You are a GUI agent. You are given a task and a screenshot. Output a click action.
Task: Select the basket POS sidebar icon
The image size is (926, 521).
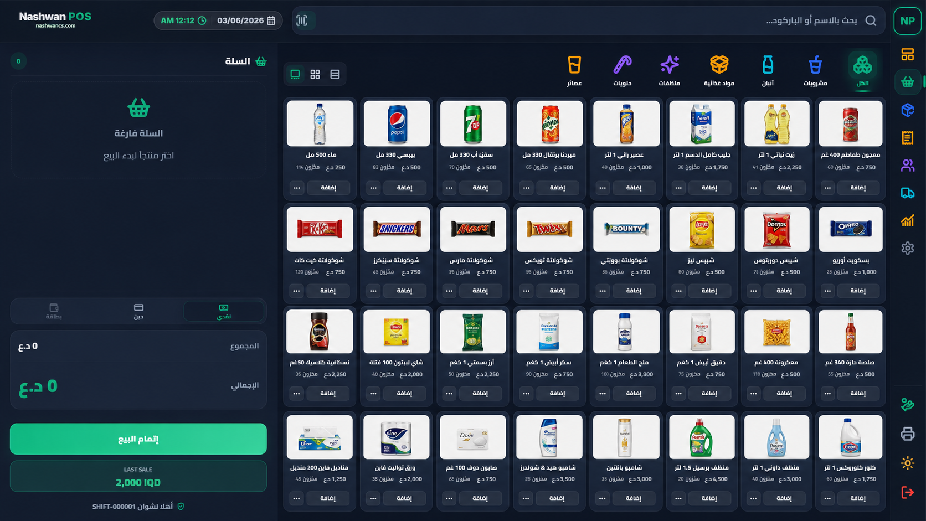coord(907,82)
